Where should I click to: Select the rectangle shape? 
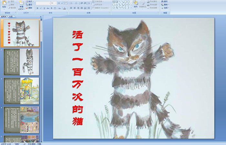point(126,2)
